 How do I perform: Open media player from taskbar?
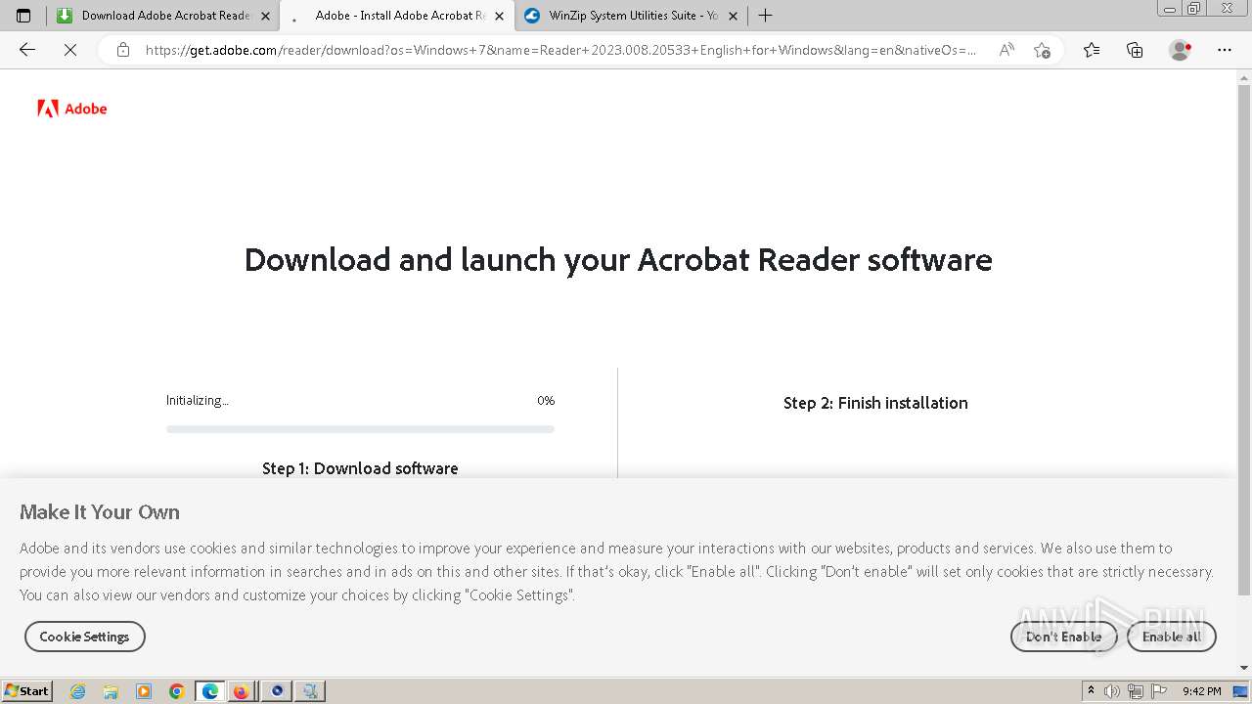point(144,691)
